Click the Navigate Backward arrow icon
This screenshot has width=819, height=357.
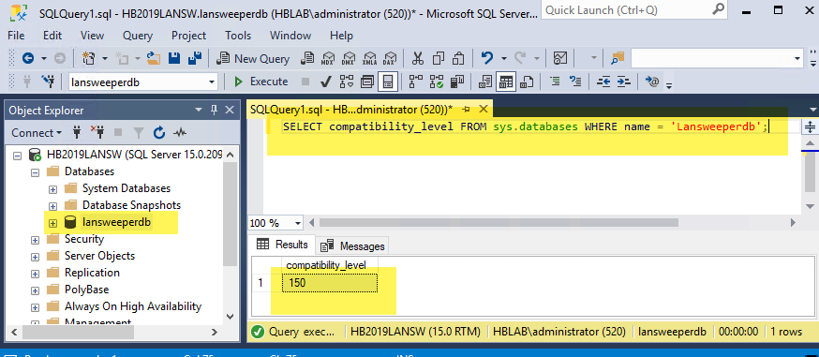28,58
